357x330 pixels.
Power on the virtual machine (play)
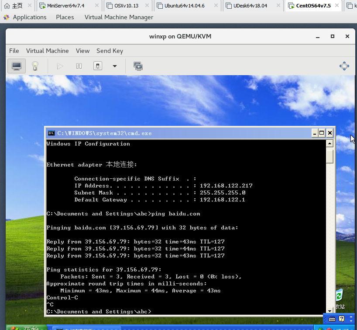(60, 66)
